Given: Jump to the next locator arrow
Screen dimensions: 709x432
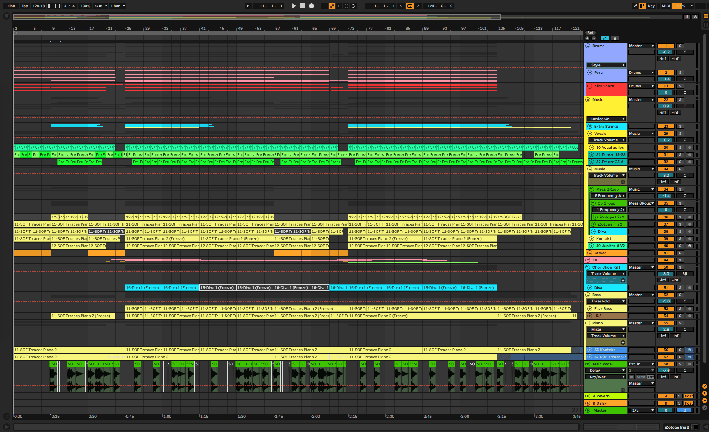Looking at the screenshot, I should [x=594, y=38].
